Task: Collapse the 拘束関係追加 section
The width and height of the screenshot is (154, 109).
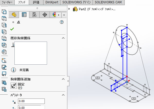Action: tap(63, 79)
